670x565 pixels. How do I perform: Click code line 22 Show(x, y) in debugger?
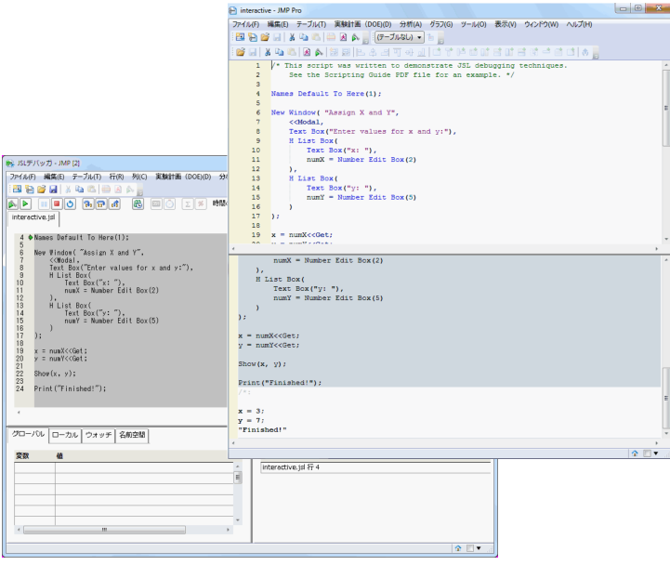(x=56, y=374)
